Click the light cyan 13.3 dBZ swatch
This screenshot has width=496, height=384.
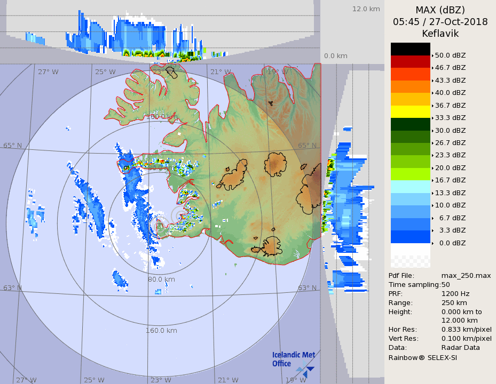pos(410,186)
